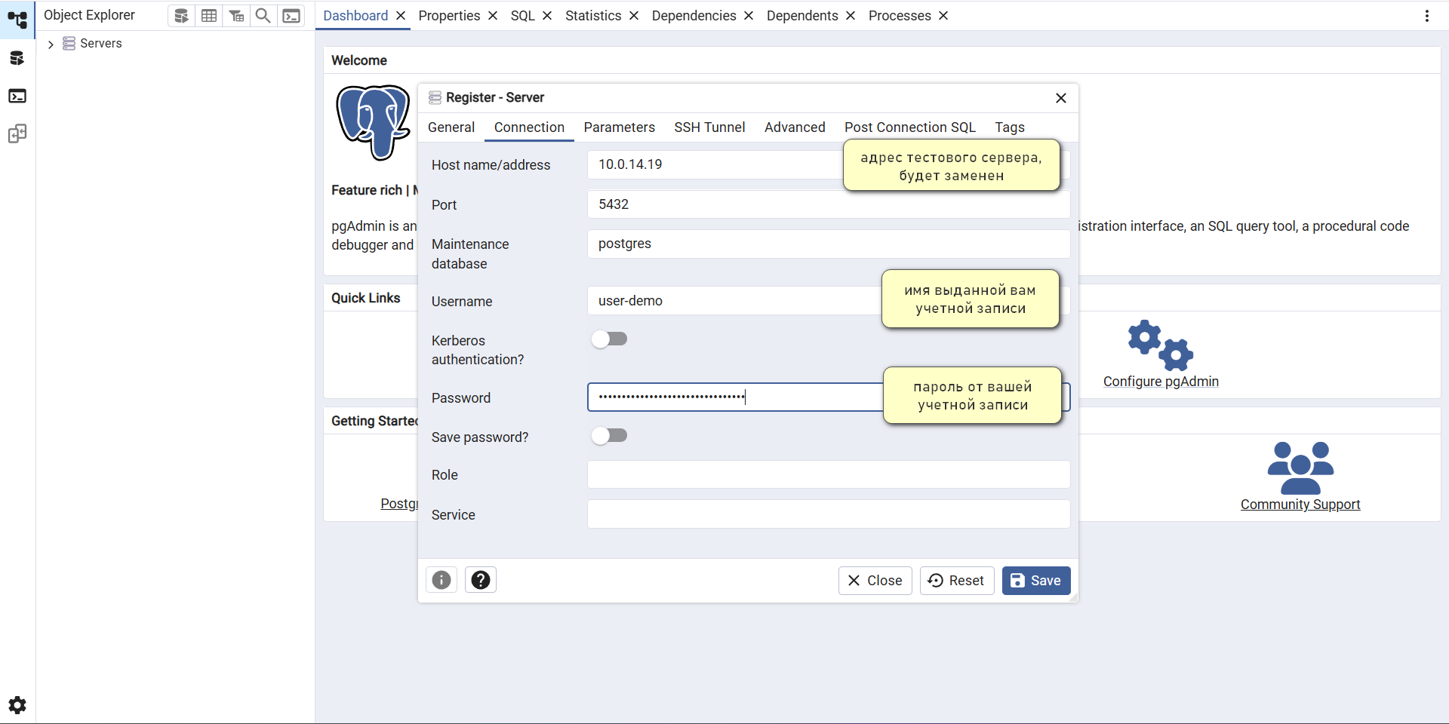
Task: Switch to the General tab in dialog
Action: [x=451, y=127]
